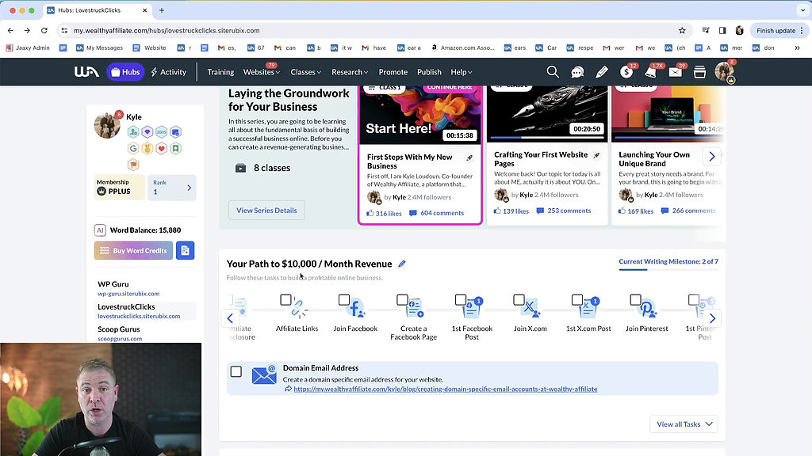812x456 pixels.
Task: Open the live chat bubble icon
Action: 576,71
